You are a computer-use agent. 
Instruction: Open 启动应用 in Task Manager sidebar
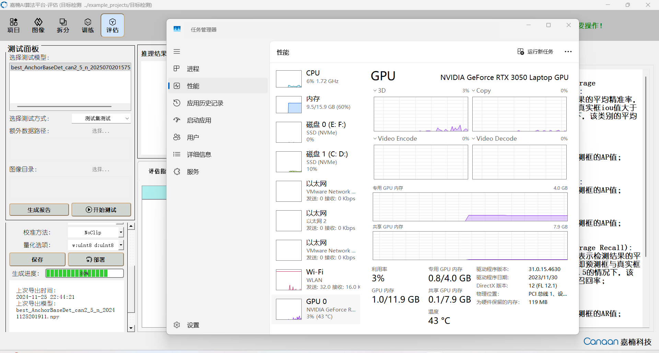click(218, 120)
